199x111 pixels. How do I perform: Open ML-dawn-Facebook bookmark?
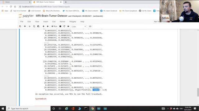[x=109, y=11]
